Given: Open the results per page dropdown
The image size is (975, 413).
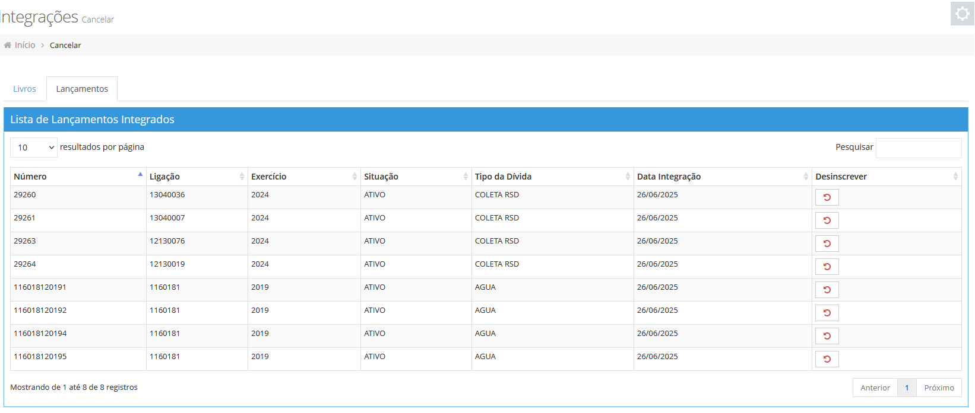Looking at the screenshot, I should pos(34,148).
